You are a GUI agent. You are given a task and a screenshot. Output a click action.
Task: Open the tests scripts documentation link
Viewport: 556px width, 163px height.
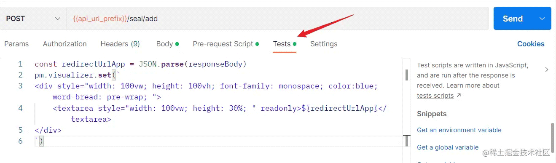pyautogui.click(x=435, y=96)
